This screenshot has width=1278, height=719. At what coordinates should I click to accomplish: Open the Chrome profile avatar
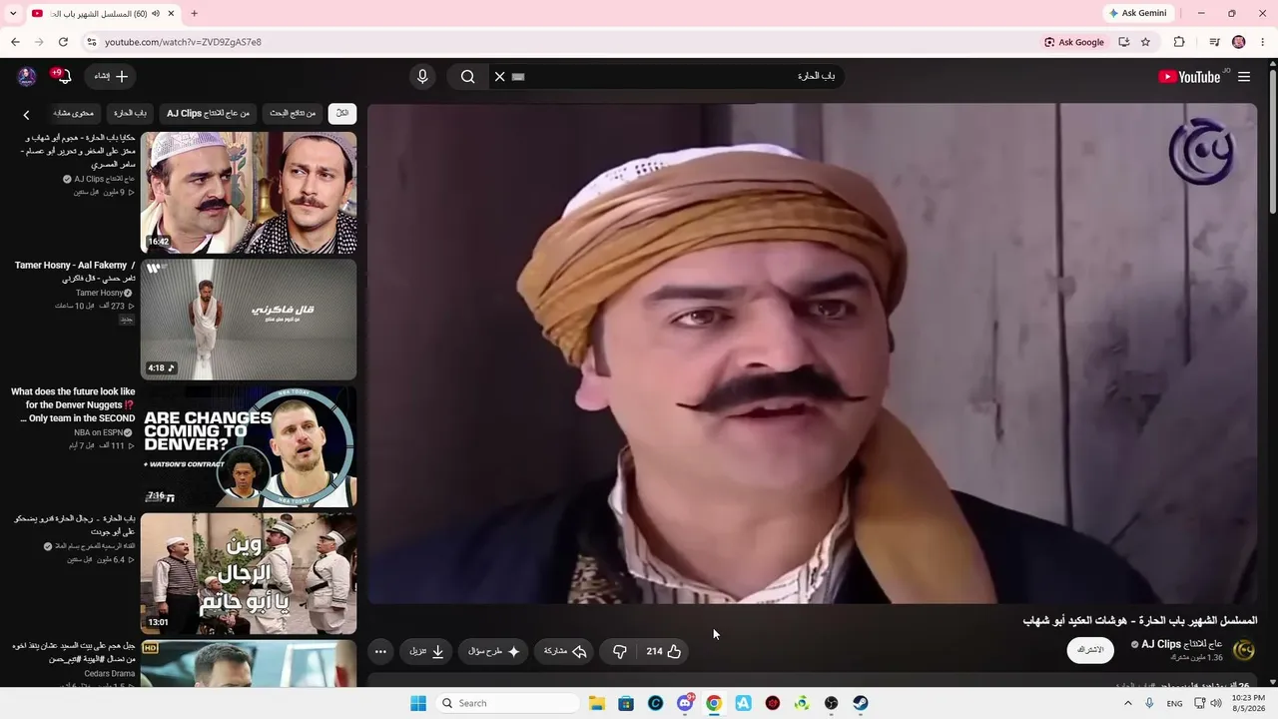(x=1239, y=42)
